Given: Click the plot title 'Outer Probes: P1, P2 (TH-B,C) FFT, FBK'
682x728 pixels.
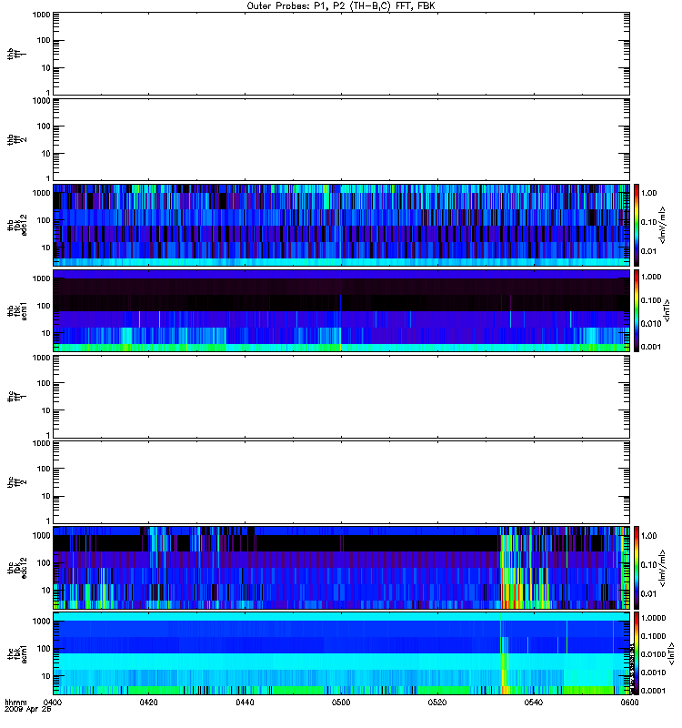Looking at the screenshot, I should coord(341,6).
